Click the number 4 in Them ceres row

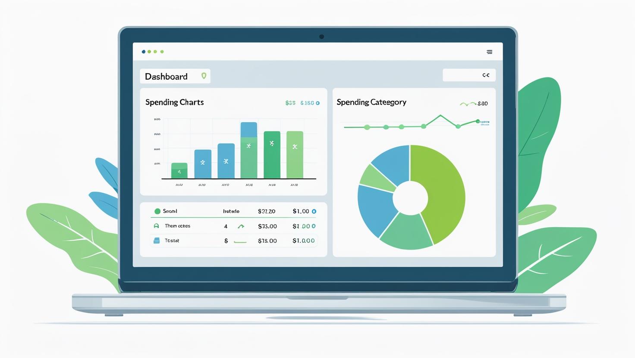point(226,226)
